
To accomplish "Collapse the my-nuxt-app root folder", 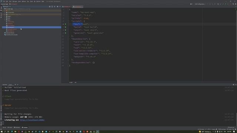I will pos(3,9).
